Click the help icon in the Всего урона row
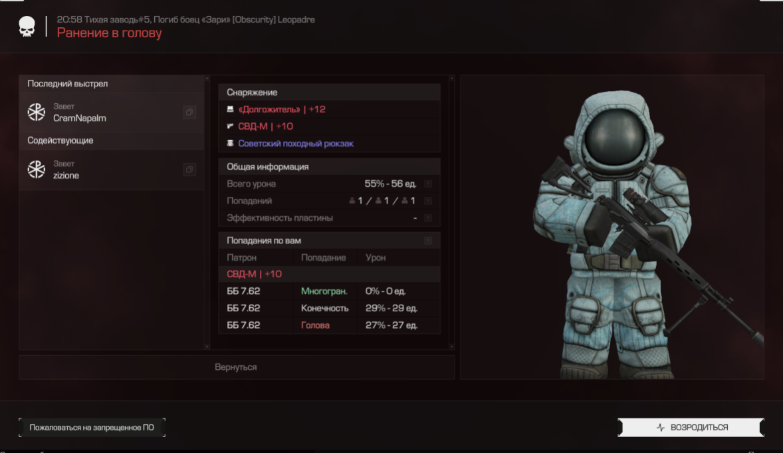Viewport: 783px width, 453px height. click(x=428, y=184)
